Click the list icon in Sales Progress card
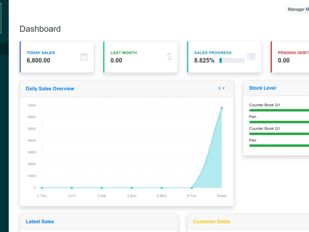This screenshot has width=309, height=232. pos(251,56)
